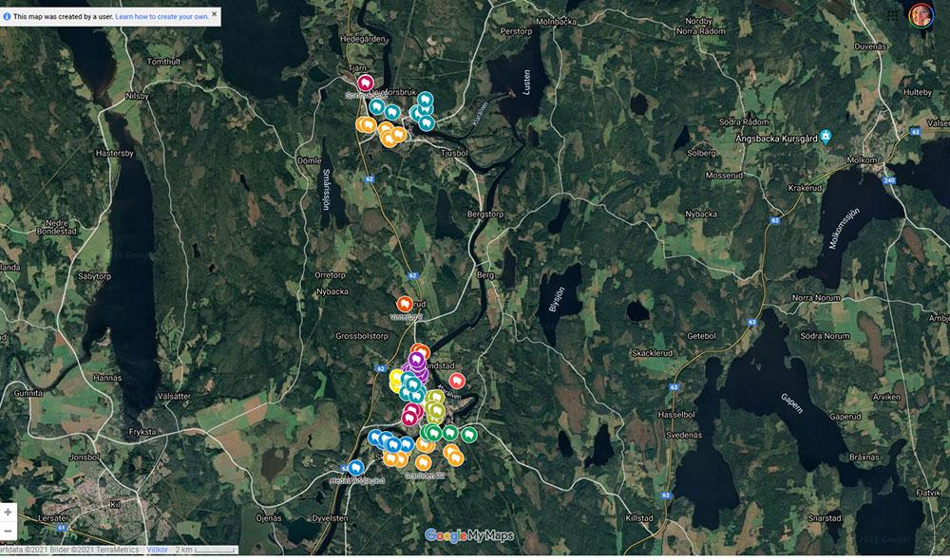Viewport: 950px width, 560px height.
Task: Select the orange marker above Granliden 22
Action: point(423,462)
